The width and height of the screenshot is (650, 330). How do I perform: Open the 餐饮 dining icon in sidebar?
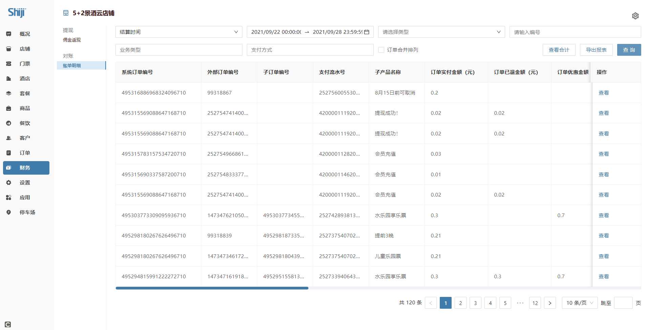pos(9,123)
